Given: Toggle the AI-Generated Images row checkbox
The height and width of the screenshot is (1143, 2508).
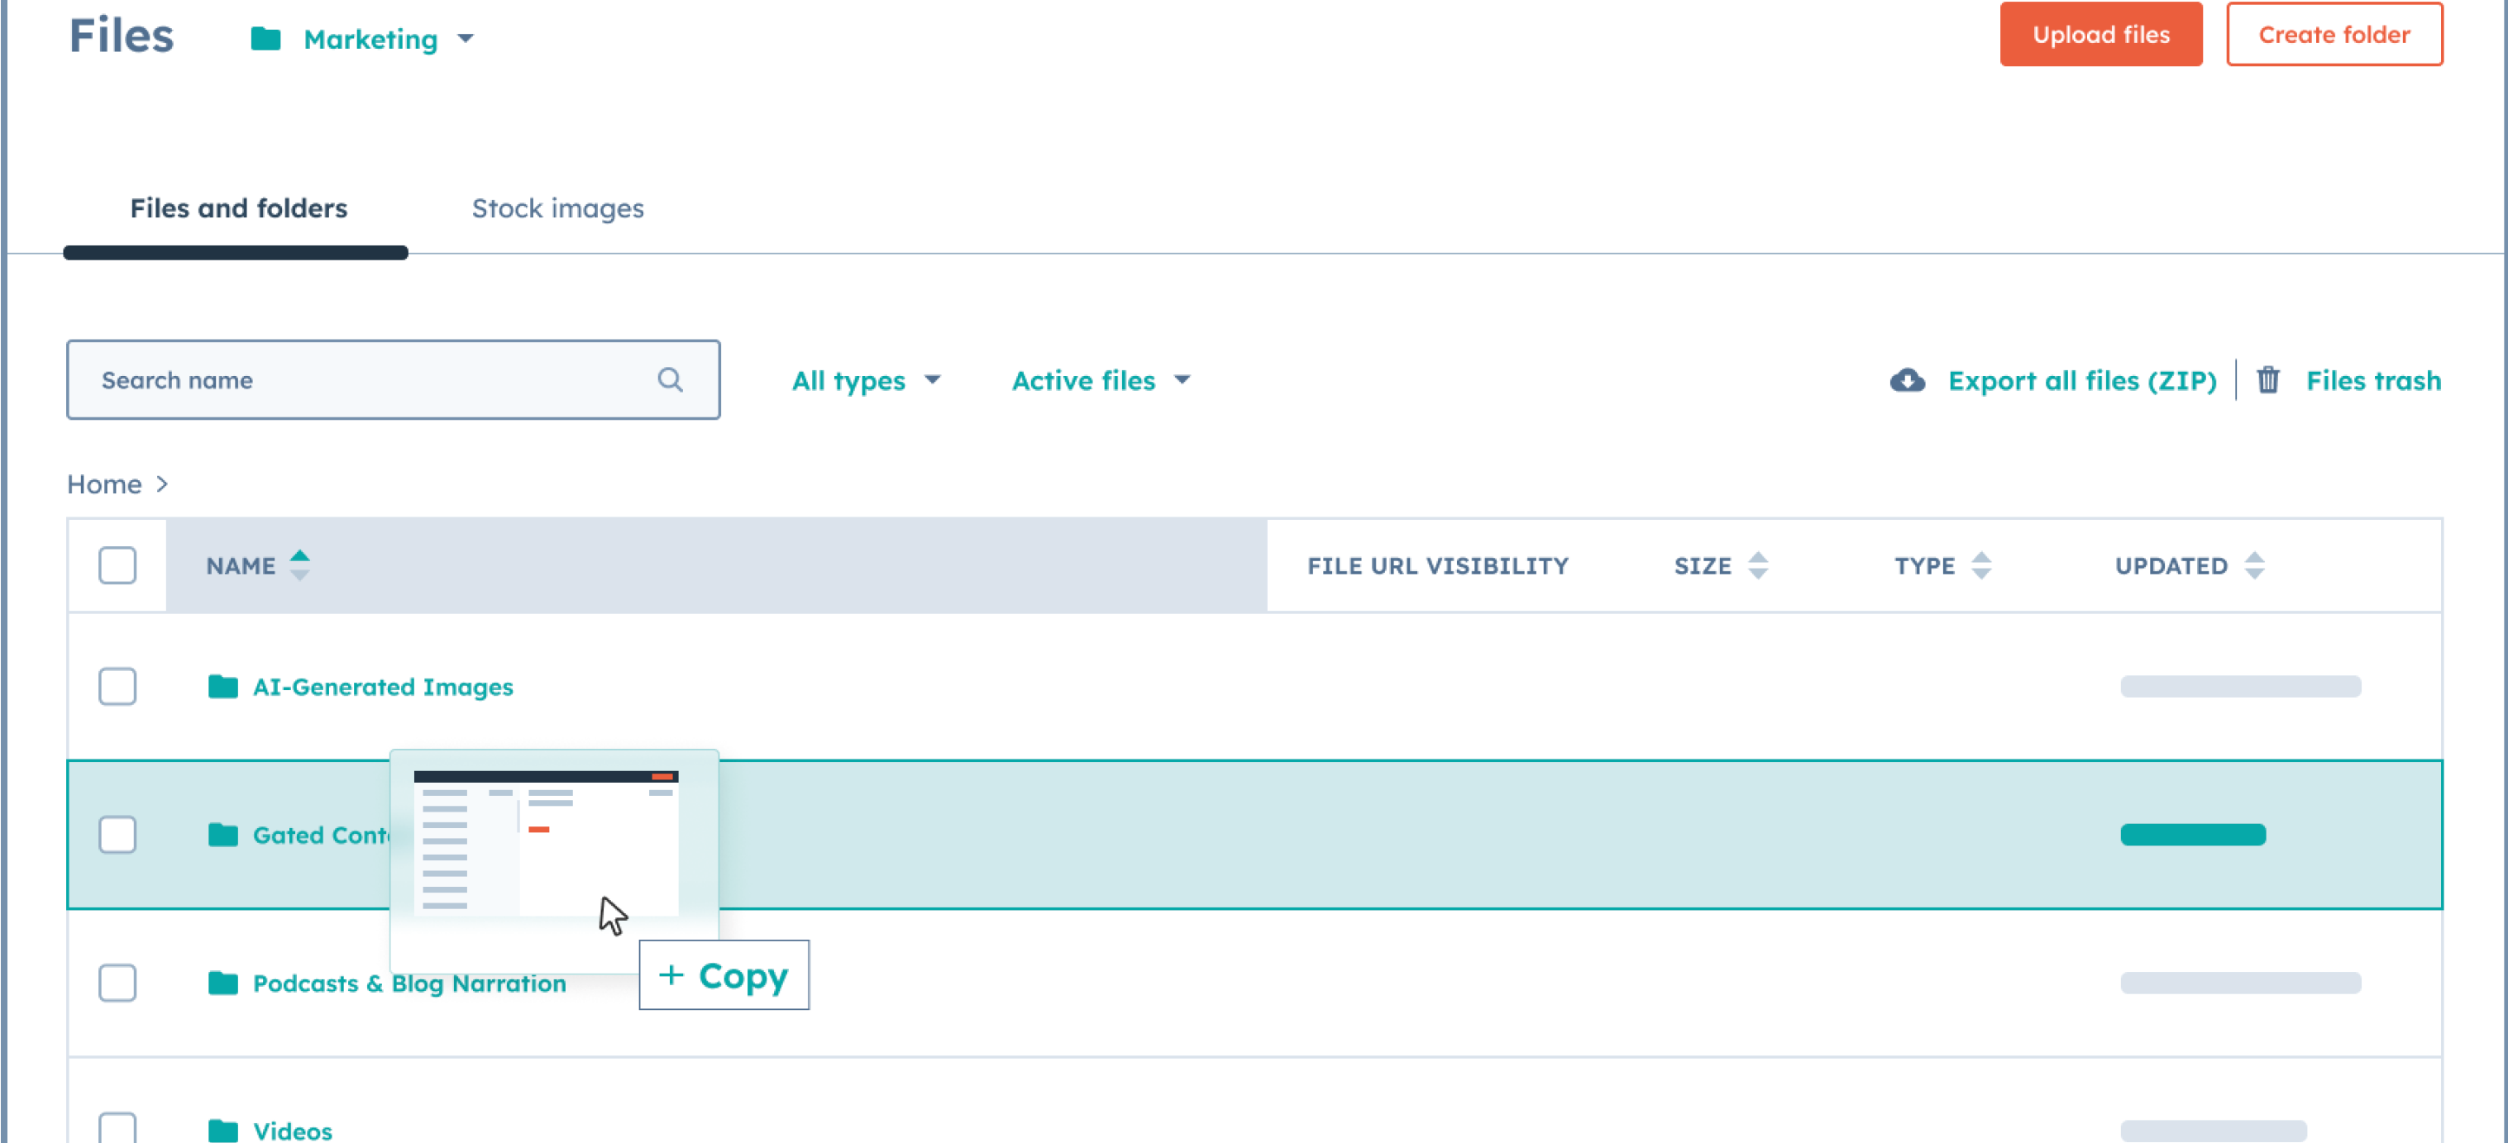Looking at the screenshot, I should pos(117,686).
